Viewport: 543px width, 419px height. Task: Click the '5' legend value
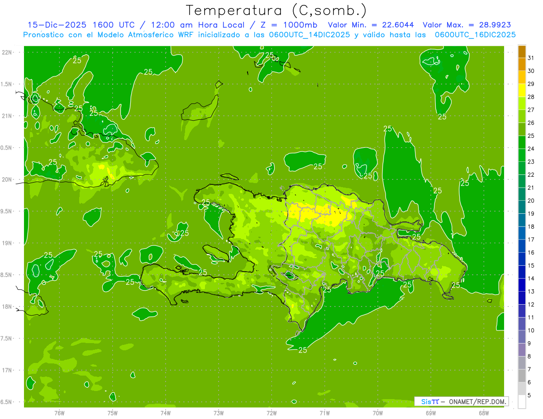coord(529,395)
